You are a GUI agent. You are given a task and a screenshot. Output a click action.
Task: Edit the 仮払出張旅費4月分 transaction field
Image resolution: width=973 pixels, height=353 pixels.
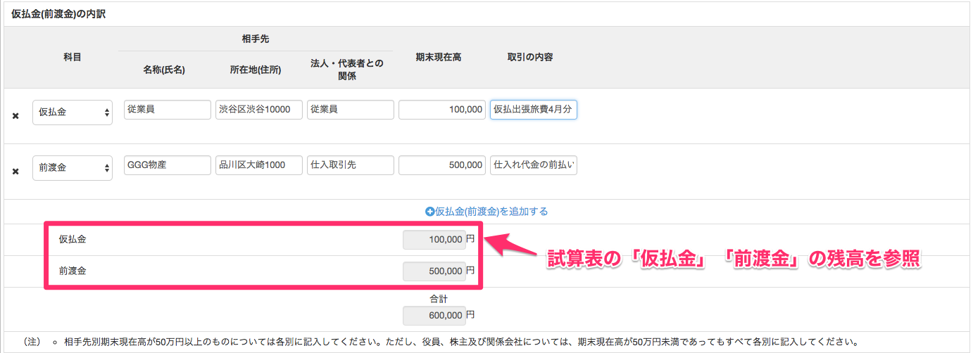(534, 110)
